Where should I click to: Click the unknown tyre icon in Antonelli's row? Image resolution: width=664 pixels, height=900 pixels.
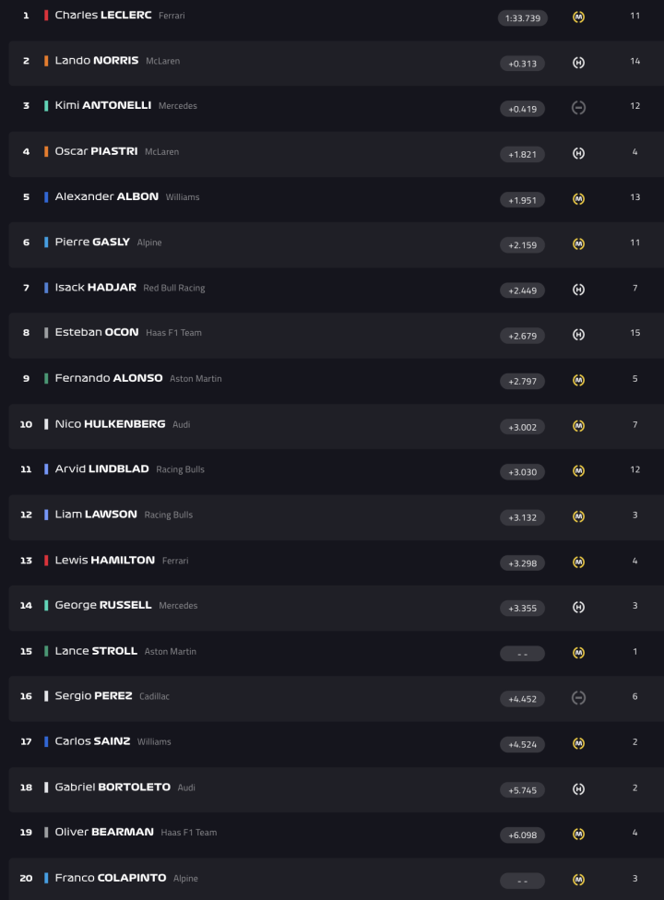pos(578,108)
